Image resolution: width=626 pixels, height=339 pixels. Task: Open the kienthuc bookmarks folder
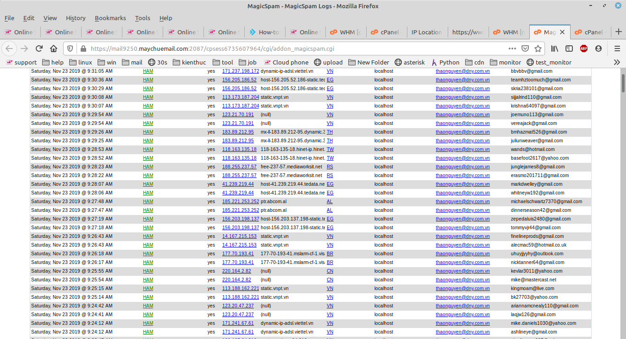tap(189, 62)
